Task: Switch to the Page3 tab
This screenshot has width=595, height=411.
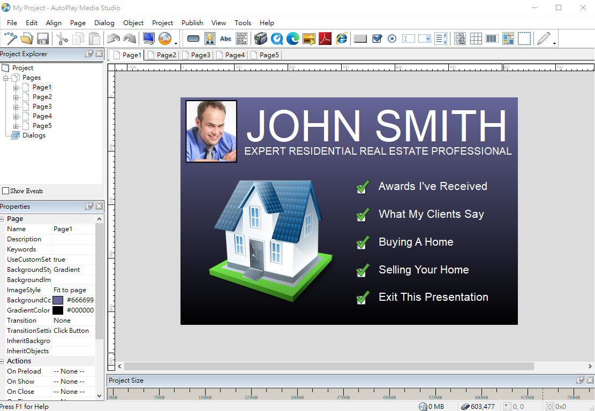Action: click(x=197, y=55)
